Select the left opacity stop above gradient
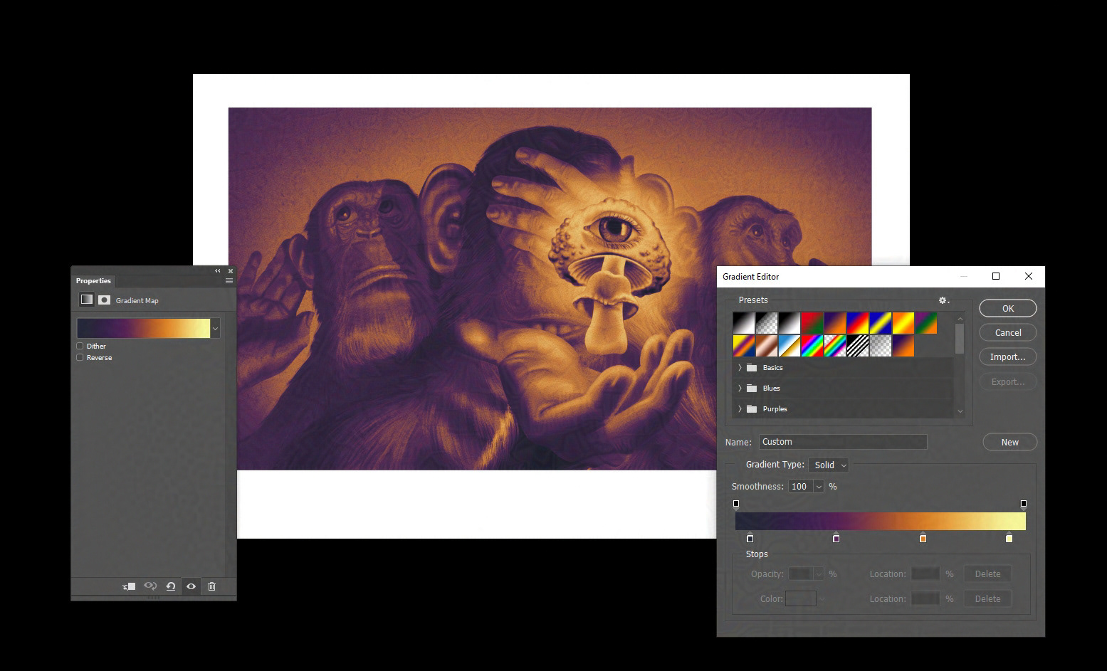The height and width of the screenshot is (671, 1107). pos(736,504)
